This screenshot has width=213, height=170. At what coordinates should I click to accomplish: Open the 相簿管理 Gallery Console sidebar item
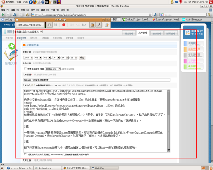[x=193, y=44]
